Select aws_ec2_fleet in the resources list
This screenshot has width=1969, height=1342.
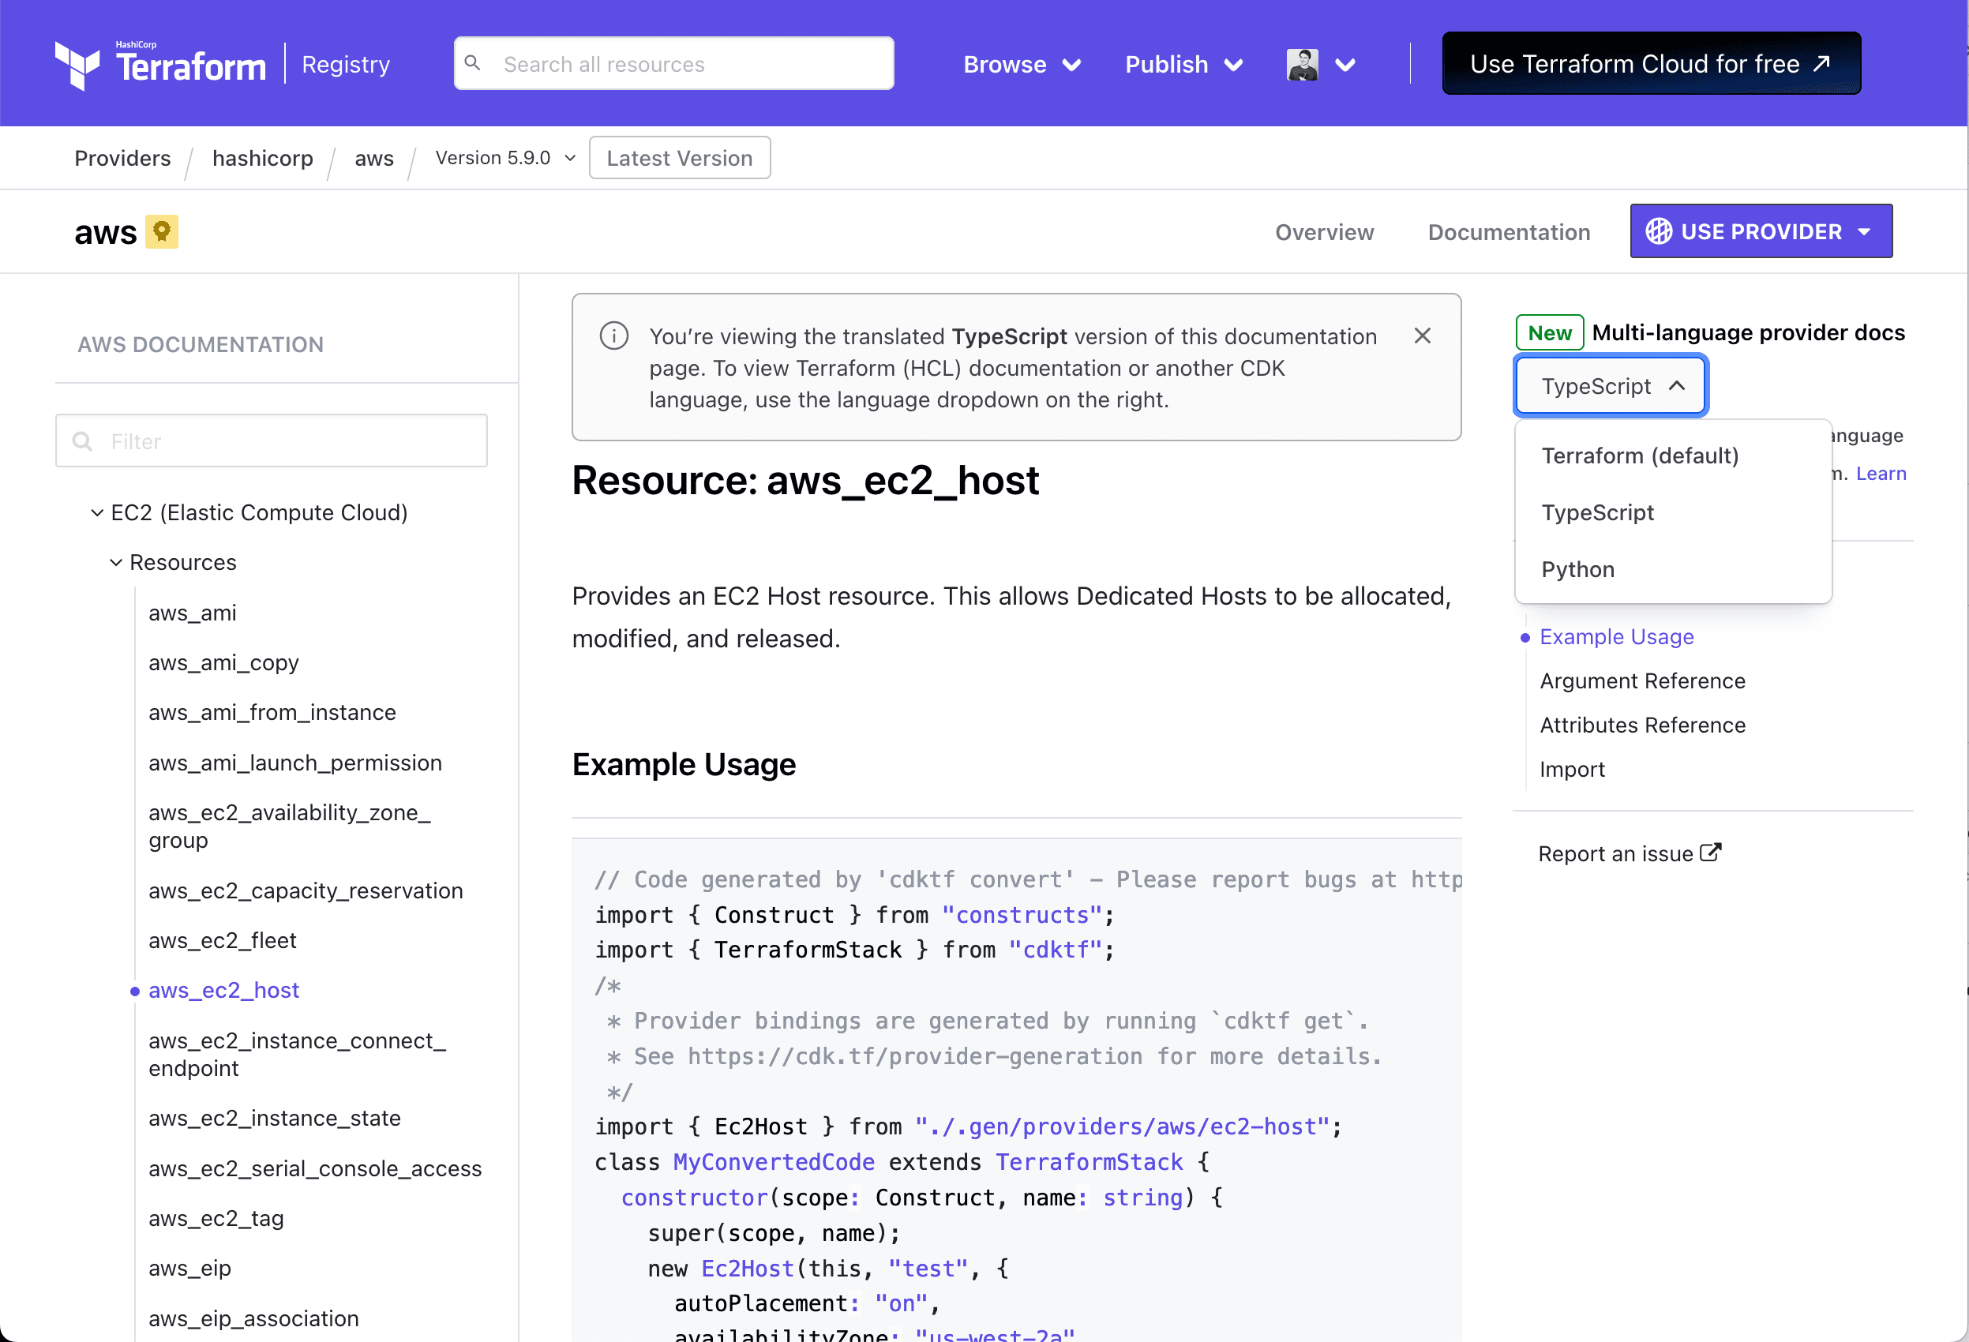(x=222, y=939)
